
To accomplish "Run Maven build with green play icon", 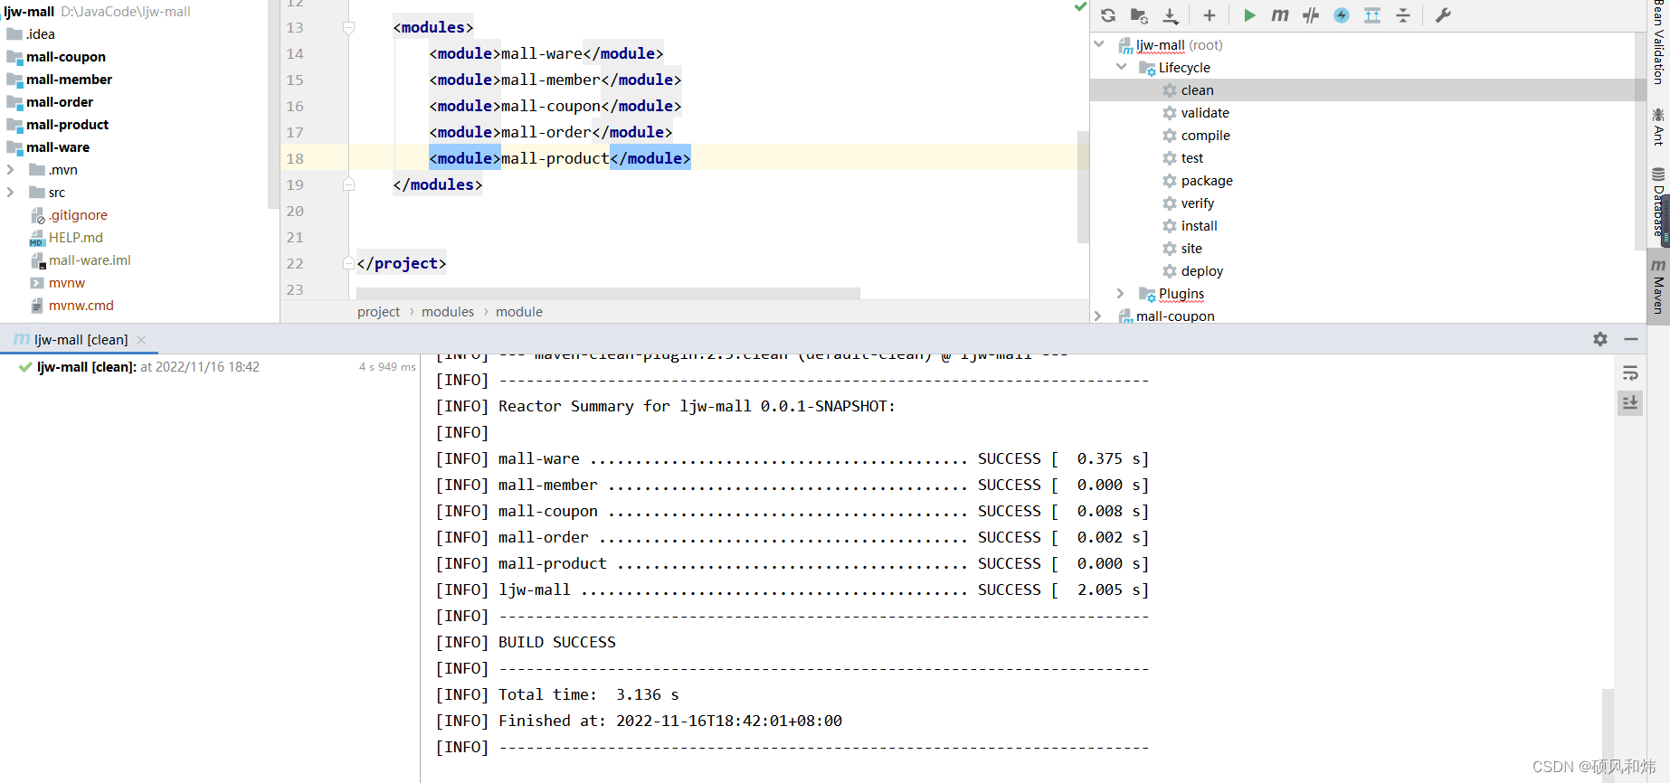I will coord(1249,15).
